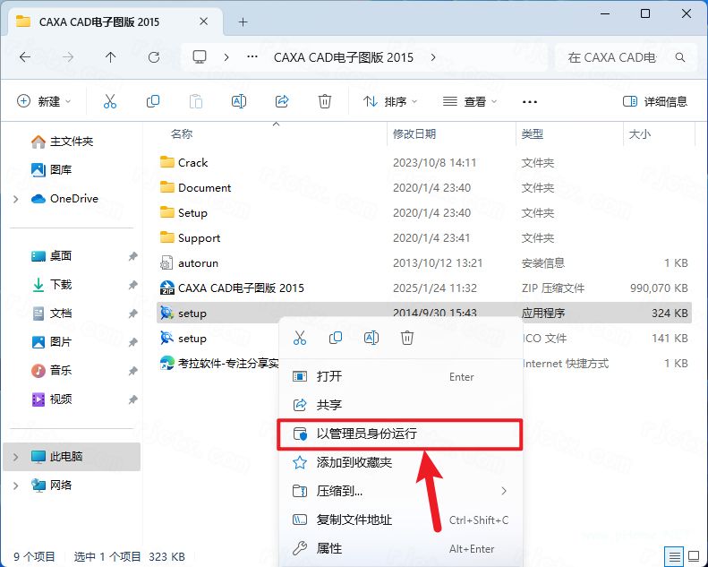Screen dimensions: 708x567
Task: Choose 复制文件地址 in context menu
Action: click(x=400, y=520)
